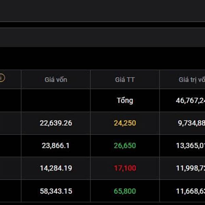This screenshot has width=205, height=205.
Task: Sort by the Giá vốn column header
Action: point(56,80)
